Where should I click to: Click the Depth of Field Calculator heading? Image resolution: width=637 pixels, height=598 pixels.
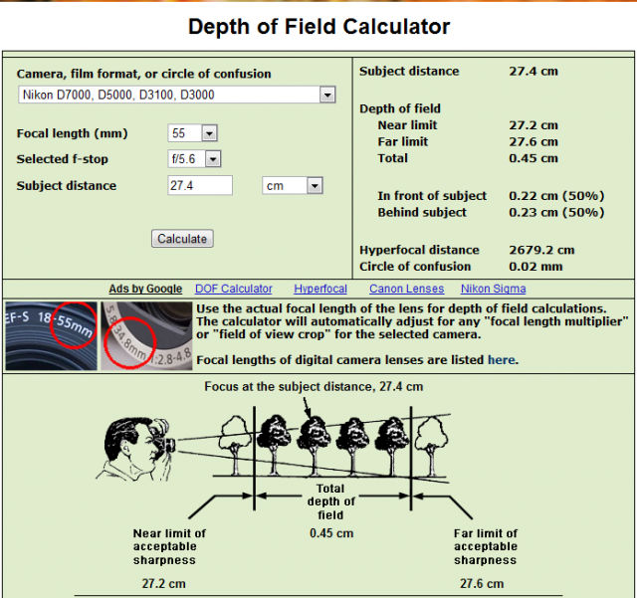[318, 27]
